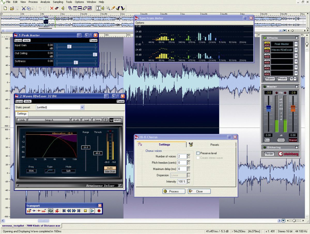Select Settings tab in Waves RDeEsser
310x234 pixels.
pos(22,114)
